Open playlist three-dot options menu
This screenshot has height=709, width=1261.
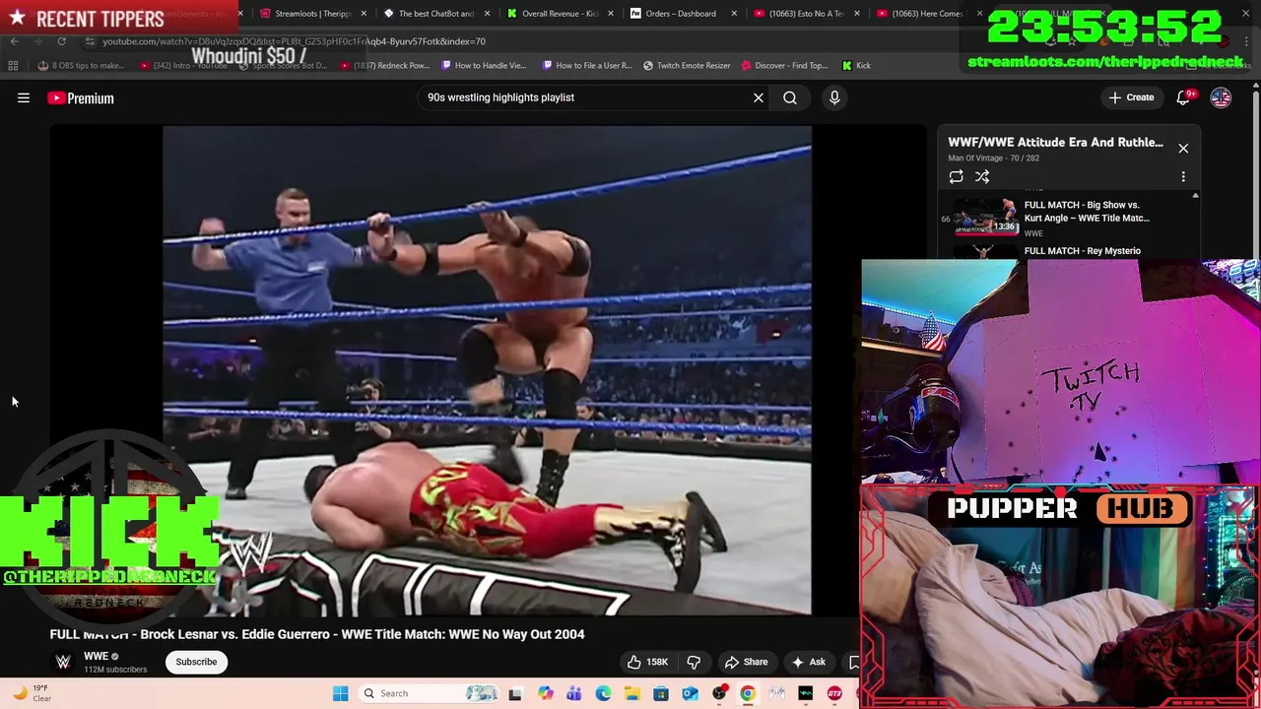pyautogui.click(x=1183, y=177)
